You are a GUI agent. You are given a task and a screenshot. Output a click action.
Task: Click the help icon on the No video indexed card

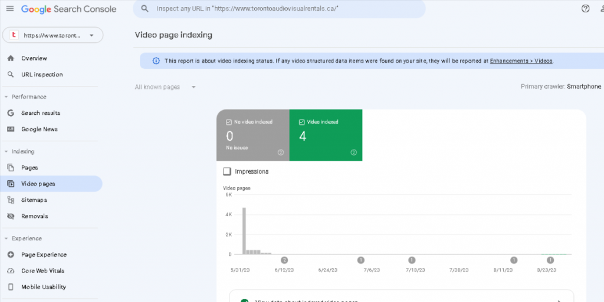click(281, 152)
